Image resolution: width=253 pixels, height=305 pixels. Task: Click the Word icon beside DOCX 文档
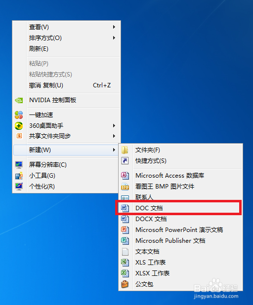pos(125,219)
